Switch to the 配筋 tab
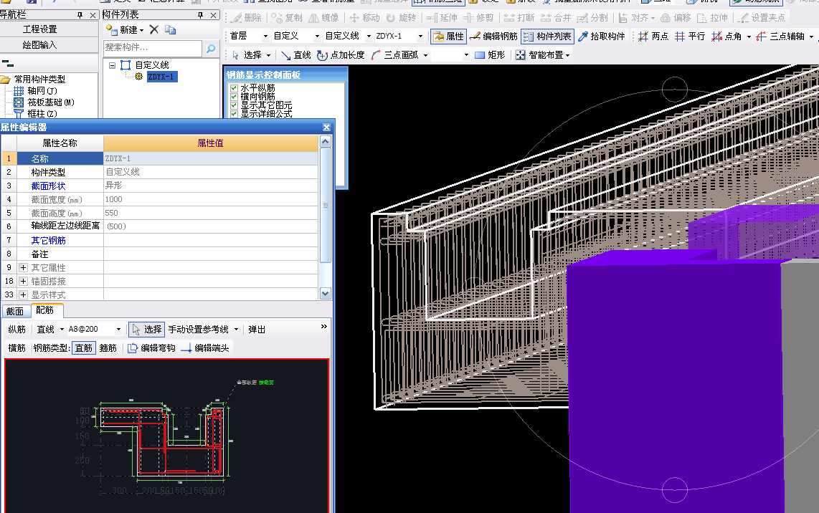This screenshot has height=513, width=819. (45, 310)
